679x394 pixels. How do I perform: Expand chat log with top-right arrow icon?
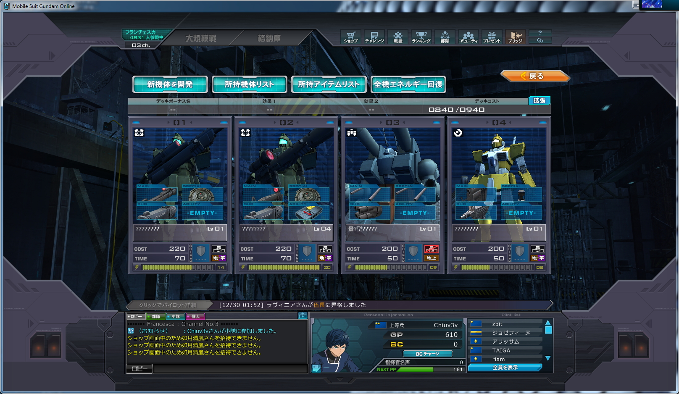[x=303, y=315]
